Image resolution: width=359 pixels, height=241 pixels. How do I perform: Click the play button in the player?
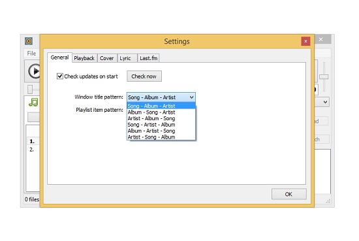[x=35, y=71]
